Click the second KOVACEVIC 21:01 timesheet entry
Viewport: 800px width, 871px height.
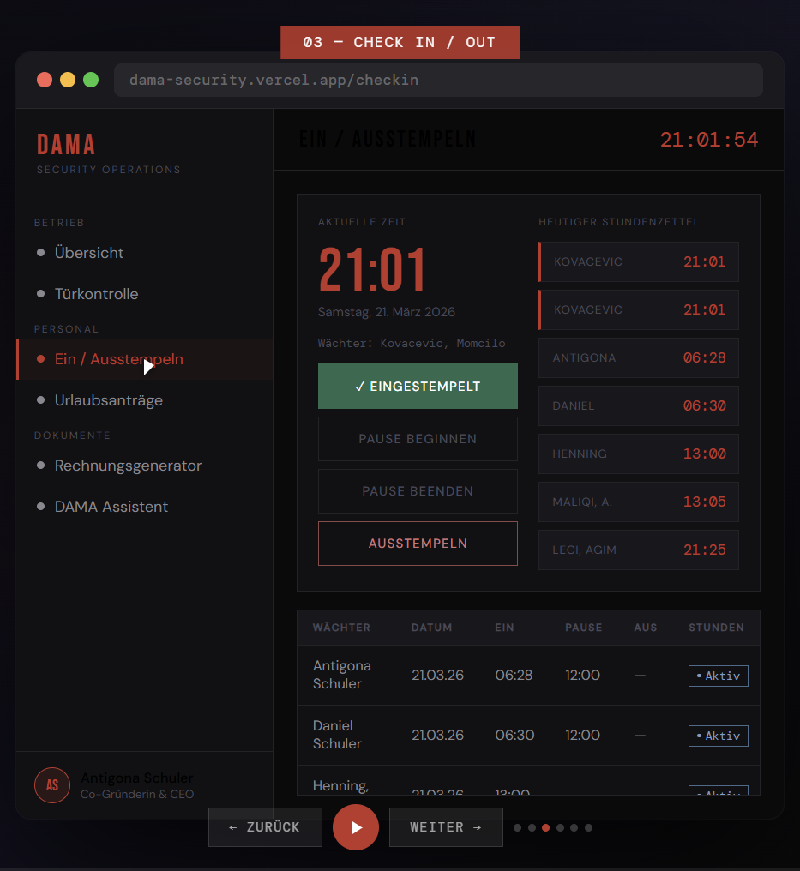[639, 310]
